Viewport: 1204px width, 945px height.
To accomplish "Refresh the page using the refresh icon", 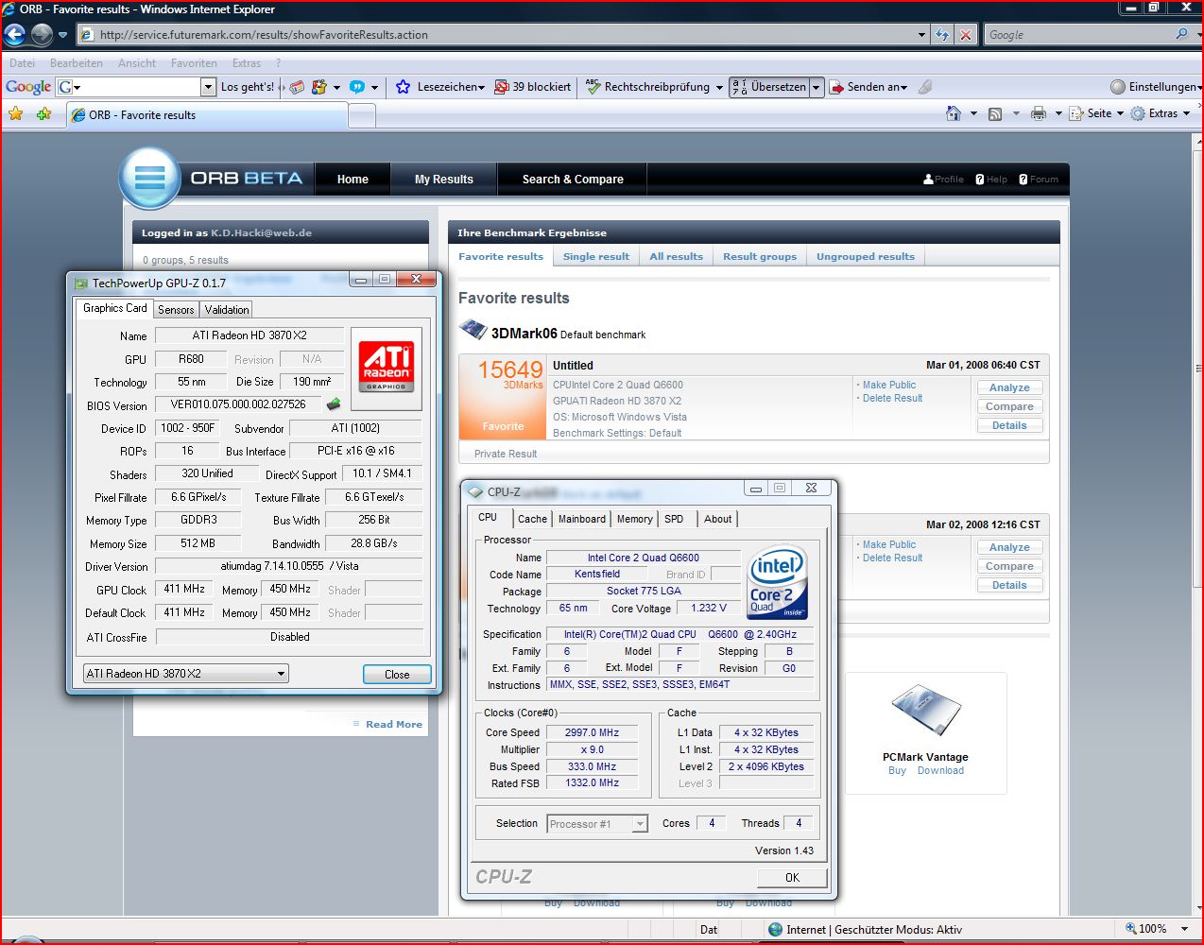I will pyautogui.click(x=942, y=35).
